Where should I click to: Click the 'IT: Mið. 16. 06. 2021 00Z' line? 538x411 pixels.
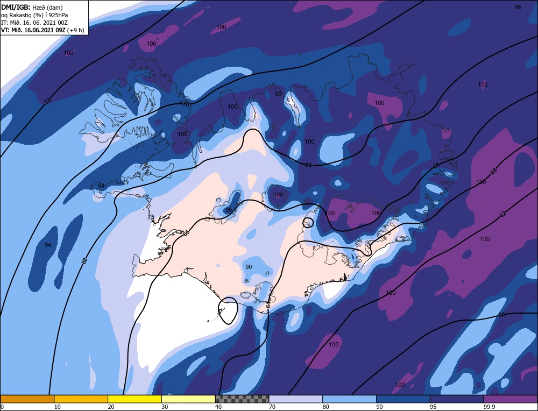pyautogui.click(x=34, y=23)
